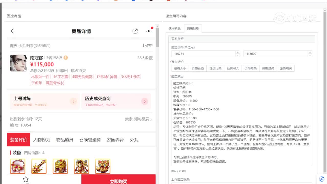The height and width of the screenshot is (184, 327).
Task: Switch to 使用旧版 tab
Action: (x=193, y=28)
